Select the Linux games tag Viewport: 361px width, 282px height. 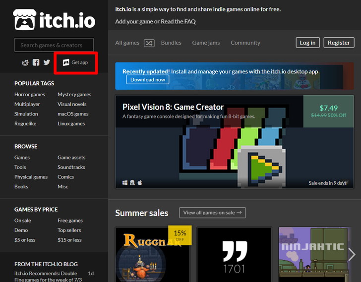point(71,123)
